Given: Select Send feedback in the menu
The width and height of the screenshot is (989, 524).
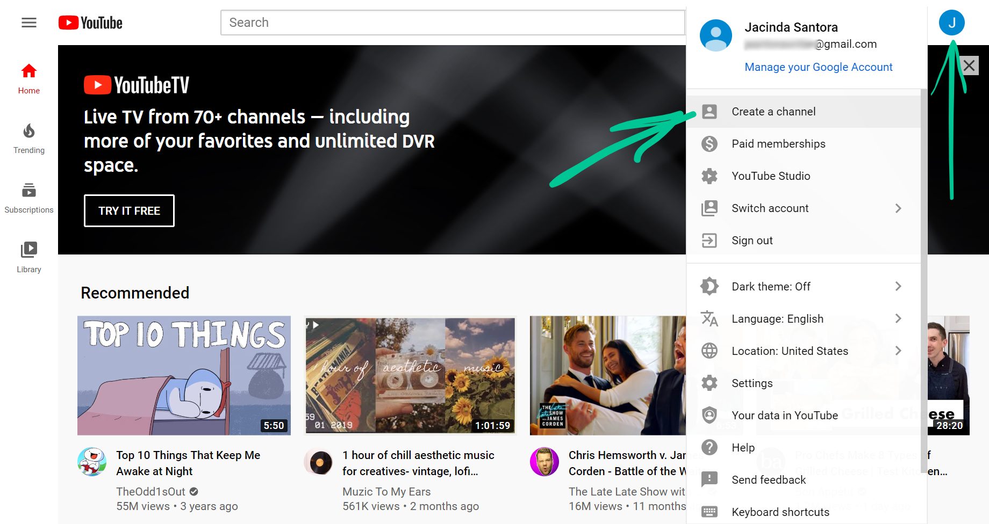Looking at the screenshot, I should click(804, 479).
